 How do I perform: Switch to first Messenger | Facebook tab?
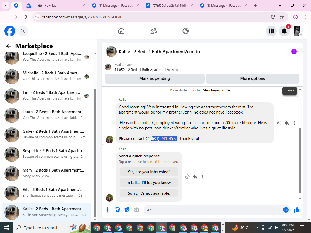[x=116, y=6]
